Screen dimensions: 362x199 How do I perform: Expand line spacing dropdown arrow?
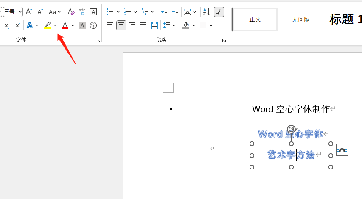pos(174,25)
